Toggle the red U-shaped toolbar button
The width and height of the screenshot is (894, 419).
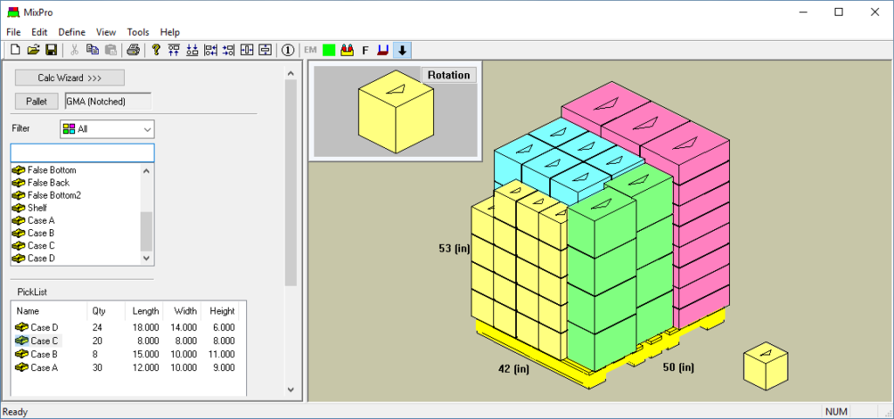coord(383,50)
